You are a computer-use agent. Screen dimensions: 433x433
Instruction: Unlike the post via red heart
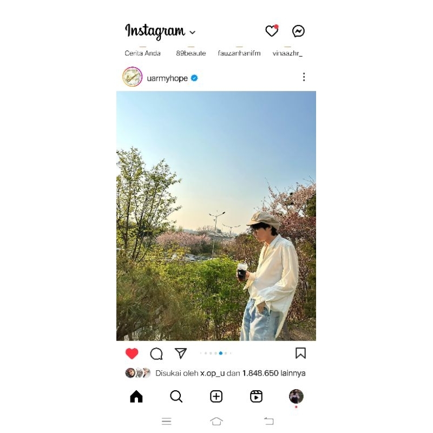click(132, 353)
